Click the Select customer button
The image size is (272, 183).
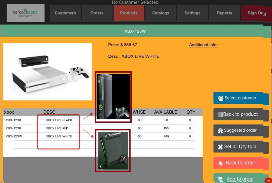[241, 98]
